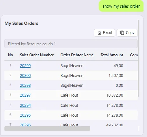The width and height of the screenshot is (147, 137).
Task: Click the total amount 49,00
Action: click(118, 66)
